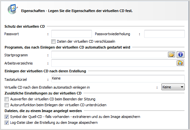Check 'Autorunfunktion beim Einlegen unterdrücken' option
This screenshot has height=130, width=190.
coord(7,105)
